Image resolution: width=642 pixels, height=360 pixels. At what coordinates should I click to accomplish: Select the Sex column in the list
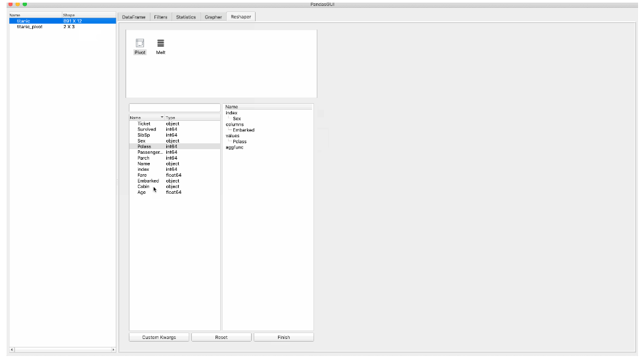point(175,141)
